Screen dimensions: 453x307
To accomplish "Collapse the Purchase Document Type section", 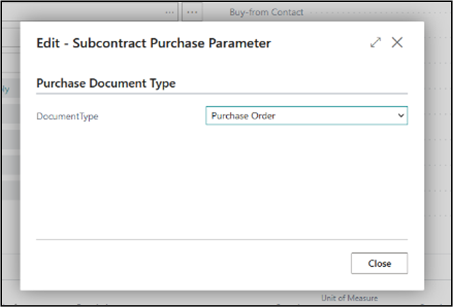I will (x=106, y=83).
